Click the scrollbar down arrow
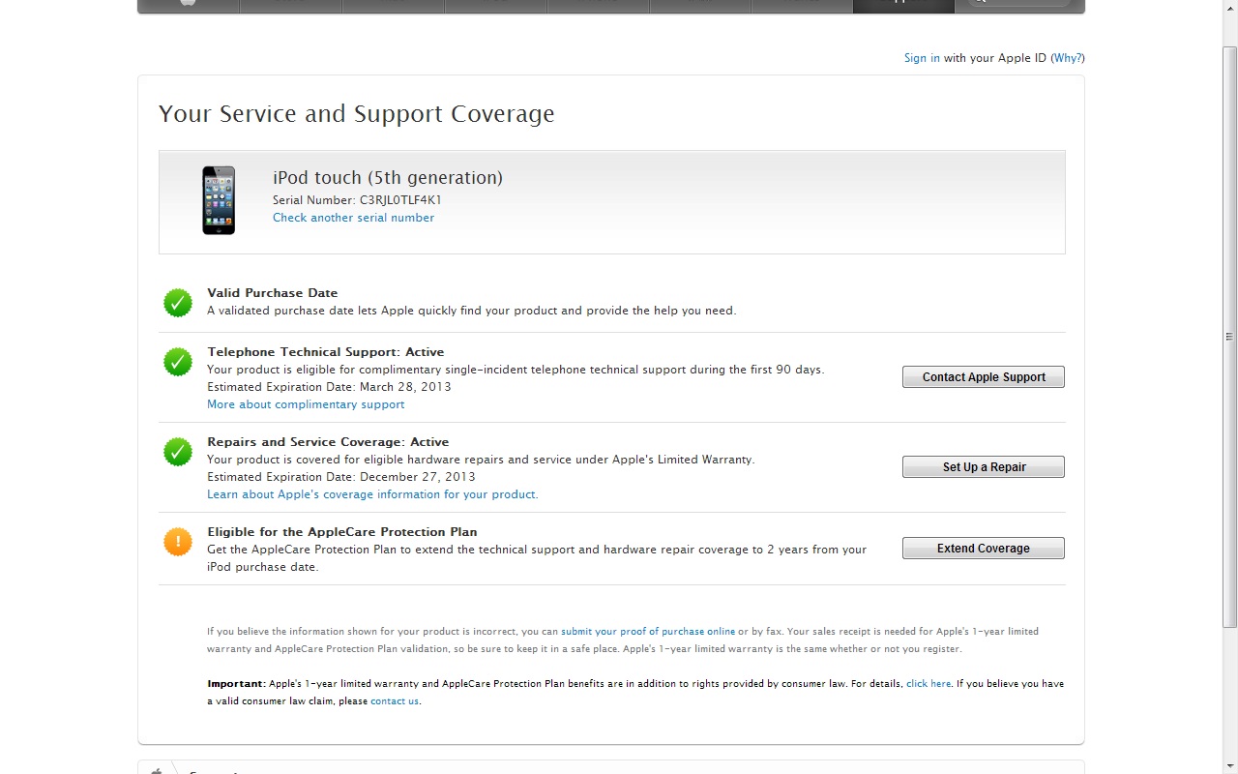Image resolution: width=1238 pixels, height=774 pixels. 1230,766
